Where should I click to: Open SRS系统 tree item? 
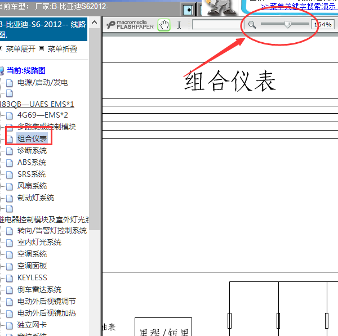pyautogui.click(x=32, y=174)
